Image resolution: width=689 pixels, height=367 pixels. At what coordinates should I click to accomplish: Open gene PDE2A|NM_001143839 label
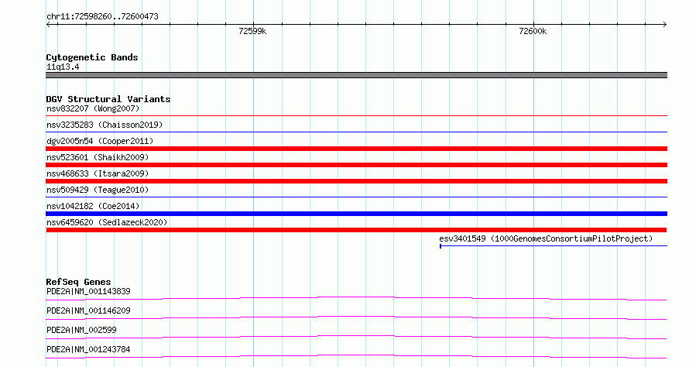[x=88, y=291]
